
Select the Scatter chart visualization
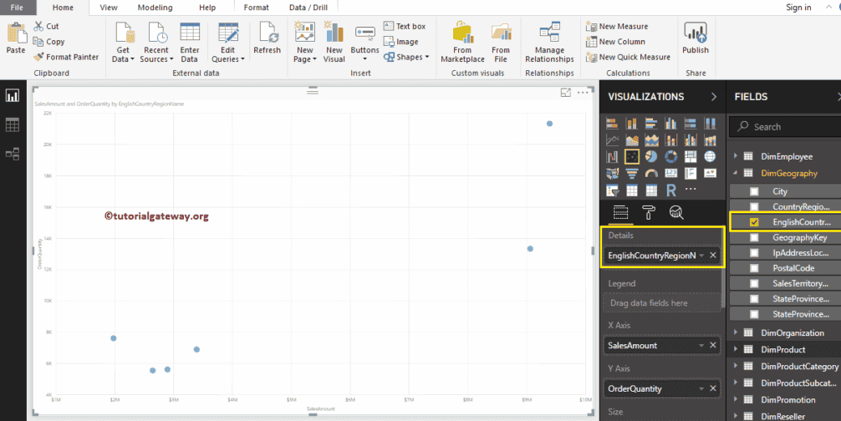pos(632,156)
